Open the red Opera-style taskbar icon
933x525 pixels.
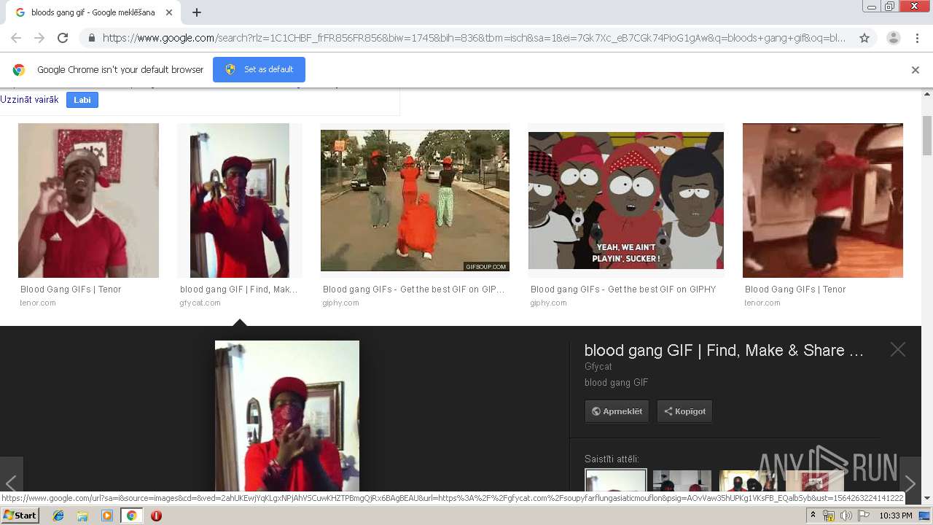[x=156, y=516]
